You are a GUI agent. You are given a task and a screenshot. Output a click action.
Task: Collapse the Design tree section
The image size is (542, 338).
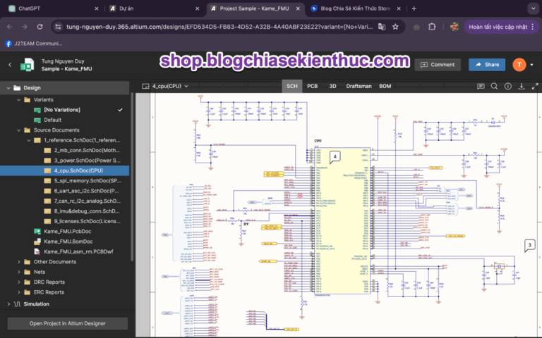pos(8,88)
